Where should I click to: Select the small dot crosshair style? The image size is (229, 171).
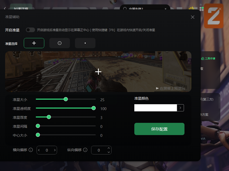point(85,43)
